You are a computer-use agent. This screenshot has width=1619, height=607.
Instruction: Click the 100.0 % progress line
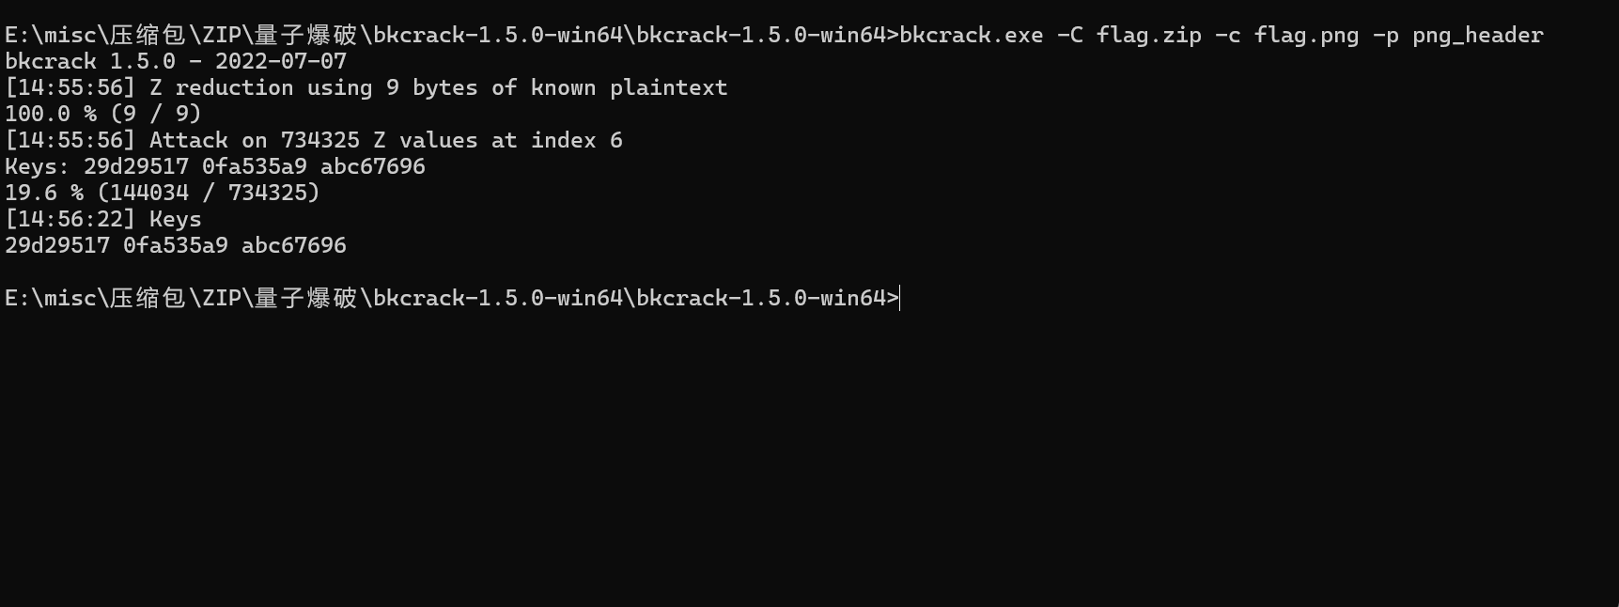tap(103, 114)
